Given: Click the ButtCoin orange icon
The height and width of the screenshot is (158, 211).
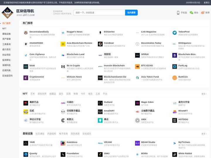Looking at the screenshot, I should point(175,78).
